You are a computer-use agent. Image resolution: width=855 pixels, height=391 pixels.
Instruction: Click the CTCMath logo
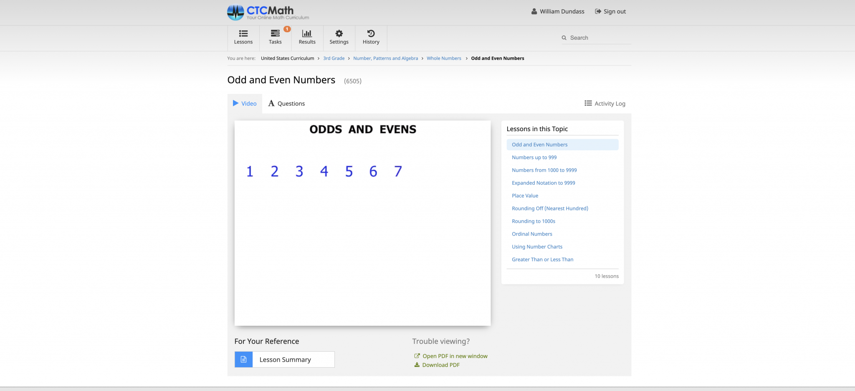pyautogui.click(x=268, y=12)
